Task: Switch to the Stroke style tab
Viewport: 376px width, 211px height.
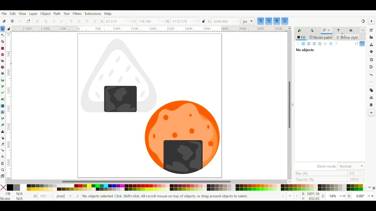Action: click(x=347, y=38)
